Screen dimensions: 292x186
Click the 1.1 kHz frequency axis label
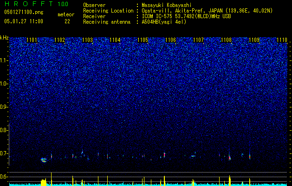[x=4, y=61]
